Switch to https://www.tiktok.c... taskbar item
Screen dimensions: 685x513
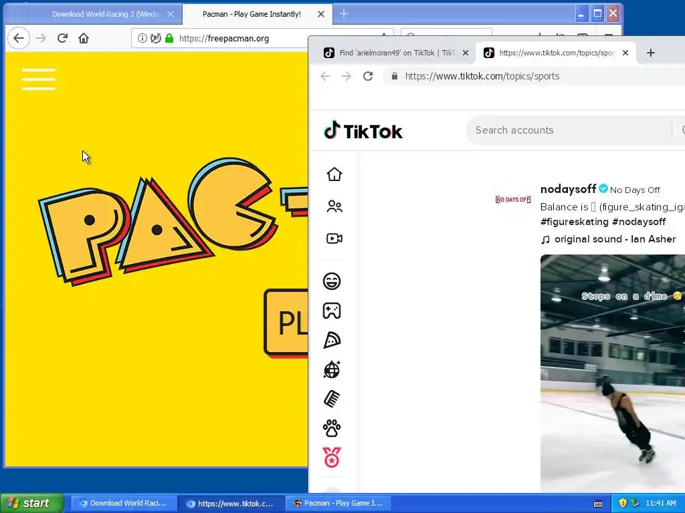point(231,503)
